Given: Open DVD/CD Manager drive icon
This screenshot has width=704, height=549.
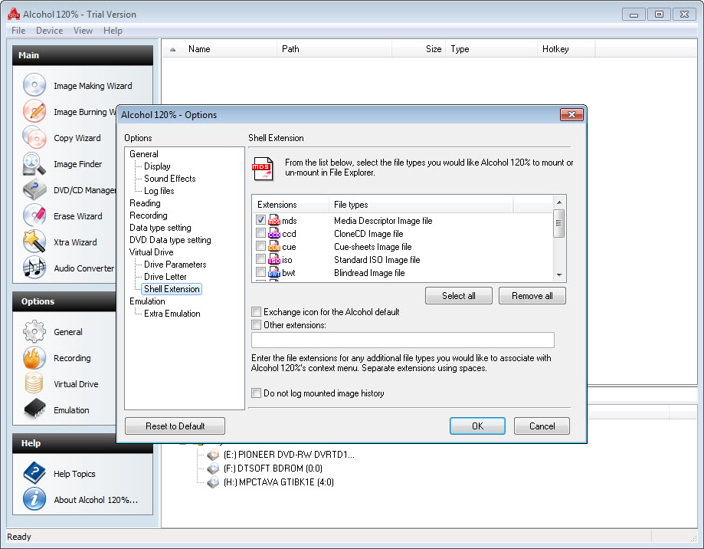Looking at the screenshot, I should [34, 189].
